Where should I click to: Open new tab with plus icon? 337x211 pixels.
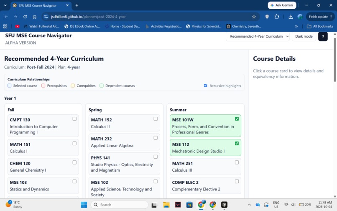point(77,5)
